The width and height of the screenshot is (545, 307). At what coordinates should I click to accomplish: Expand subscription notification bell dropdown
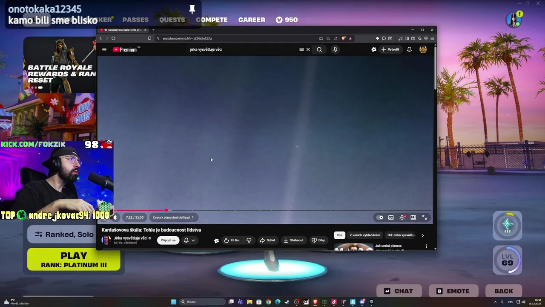pyautogui.click(x=189, y=240)
